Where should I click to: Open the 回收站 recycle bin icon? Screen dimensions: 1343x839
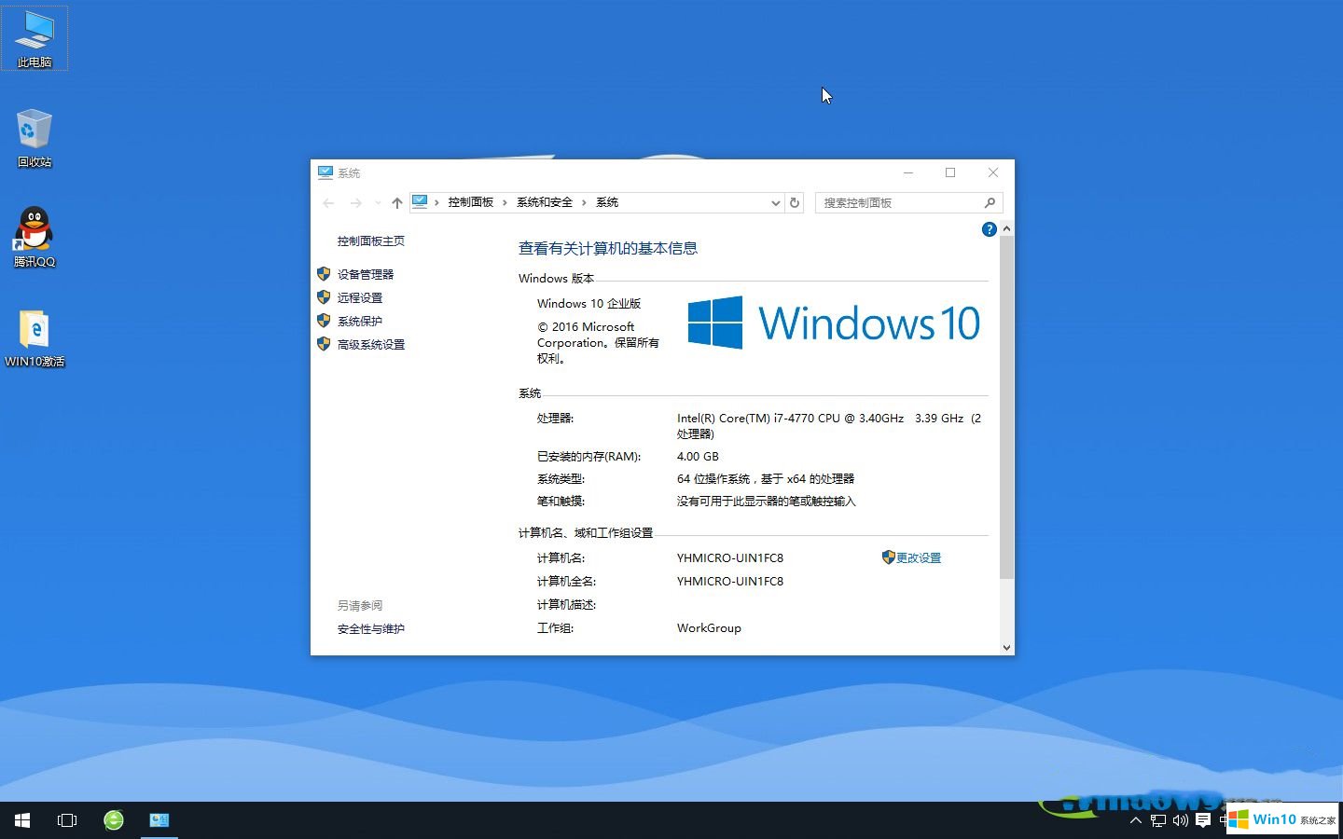(x=35, y=138)
